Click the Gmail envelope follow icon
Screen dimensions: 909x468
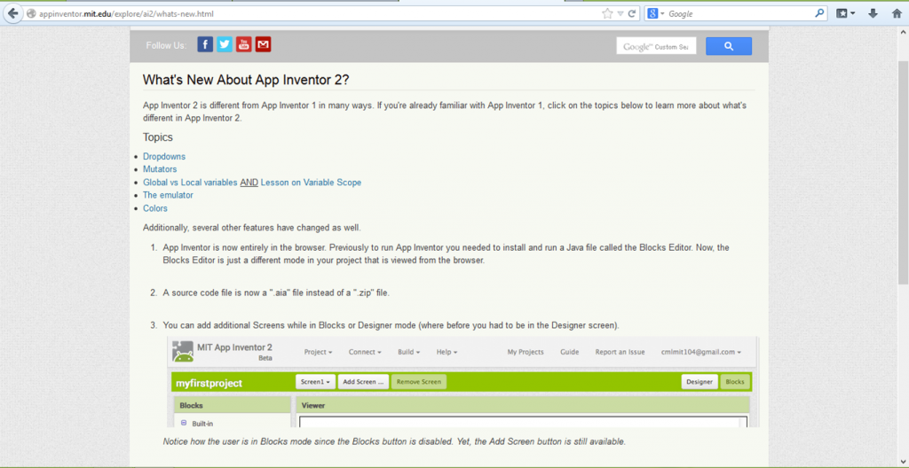coord(263,45)
